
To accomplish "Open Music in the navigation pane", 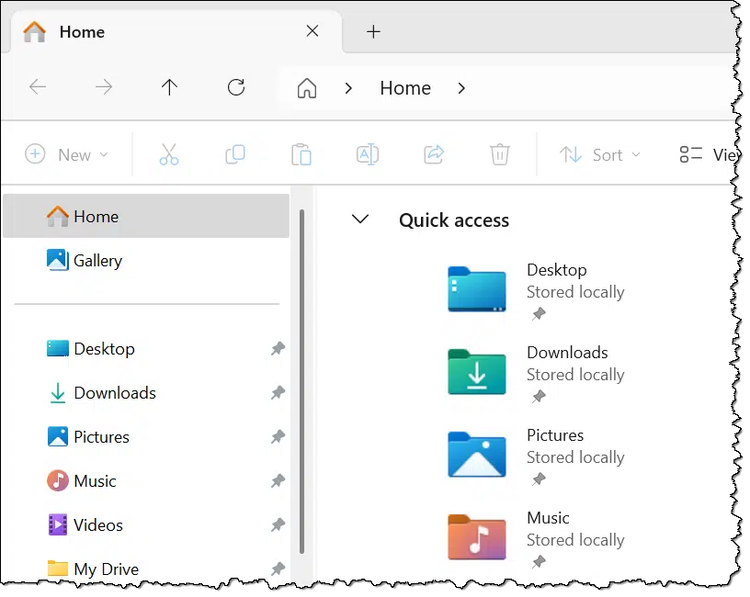I will 146,481.
